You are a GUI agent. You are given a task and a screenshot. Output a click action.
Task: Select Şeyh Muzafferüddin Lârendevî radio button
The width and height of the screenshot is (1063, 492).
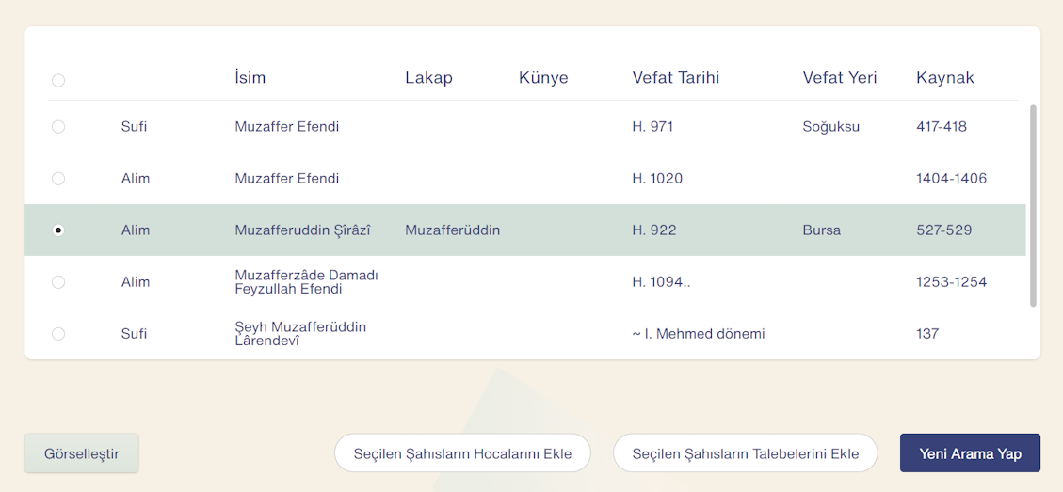[58, 333]
